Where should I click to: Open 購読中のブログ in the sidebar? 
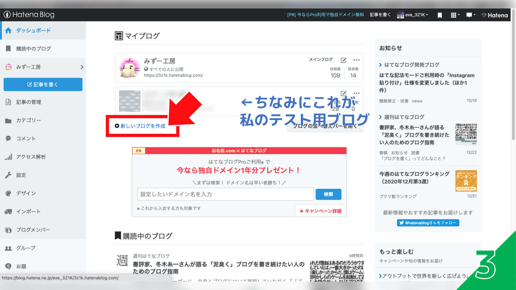point(43,49)
